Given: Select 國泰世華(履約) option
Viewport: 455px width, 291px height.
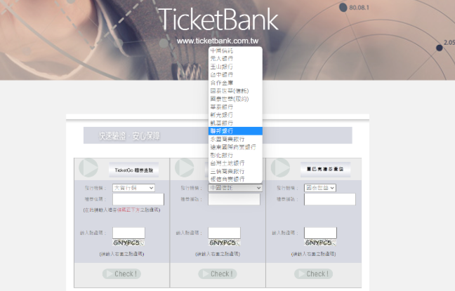Looking at the screenshot, I should 235,99.
